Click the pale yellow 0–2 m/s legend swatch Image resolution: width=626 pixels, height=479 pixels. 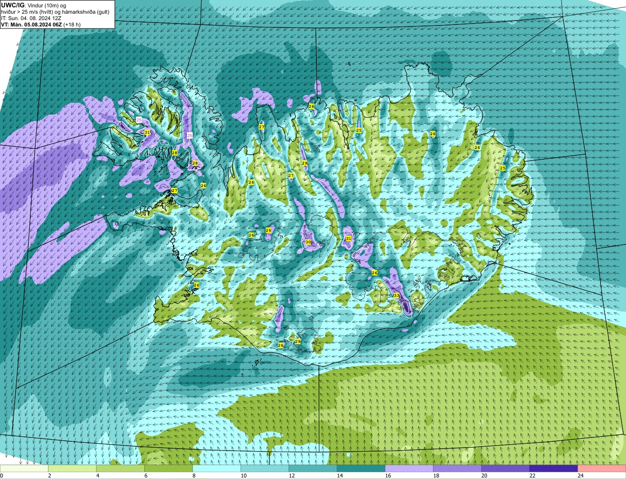point(24,468)
